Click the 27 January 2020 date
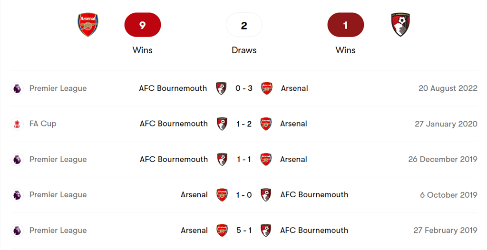The image size is (487, 250). [x=446, y=124]
